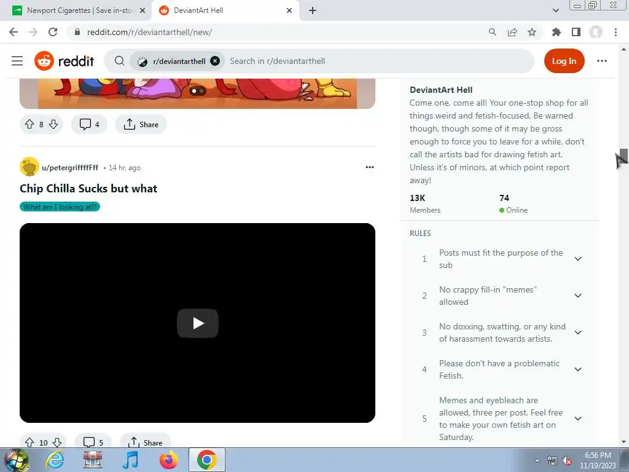
Task: Expand rule 5 'Memes and eyebleach'
Action: tap(577, 419)
